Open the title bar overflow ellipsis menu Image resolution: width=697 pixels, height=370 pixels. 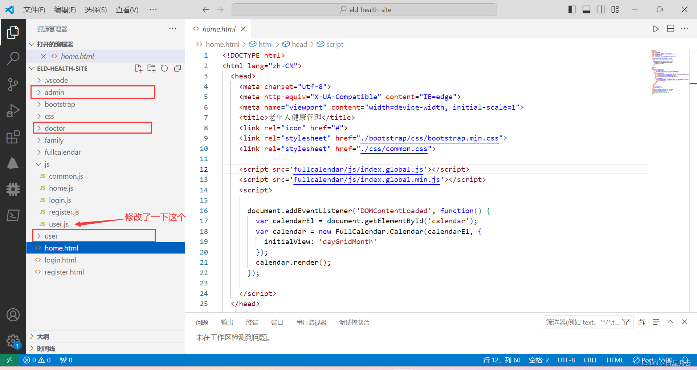coord(153,9)
